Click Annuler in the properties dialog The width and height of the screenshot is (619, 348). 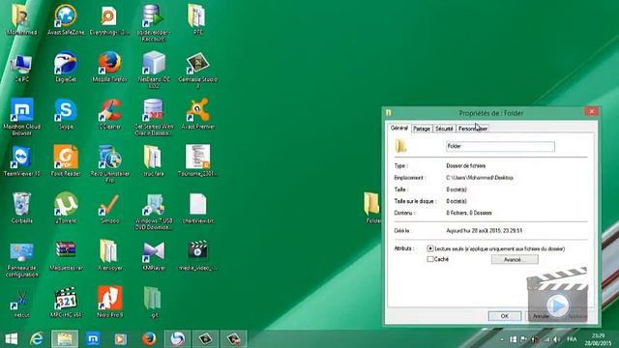(x=541, y=316)
